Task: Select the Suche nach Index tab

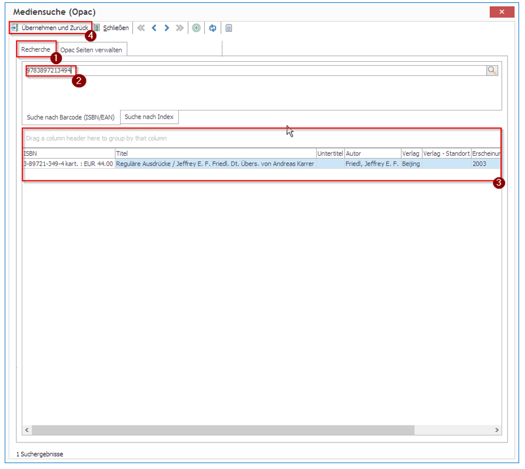Action: pos(149,117)
